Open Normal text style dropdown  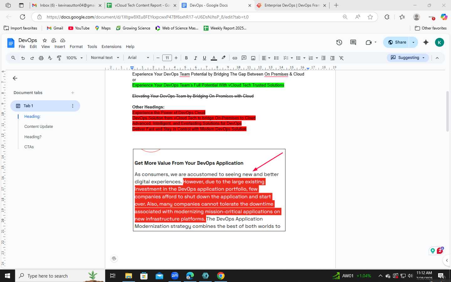click(x=105, y=58)
